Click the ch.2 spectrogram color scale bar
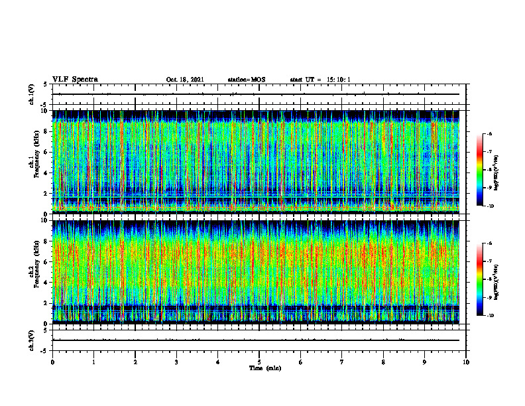The height and width of the screenshot is (406, 525). [479, 279]
